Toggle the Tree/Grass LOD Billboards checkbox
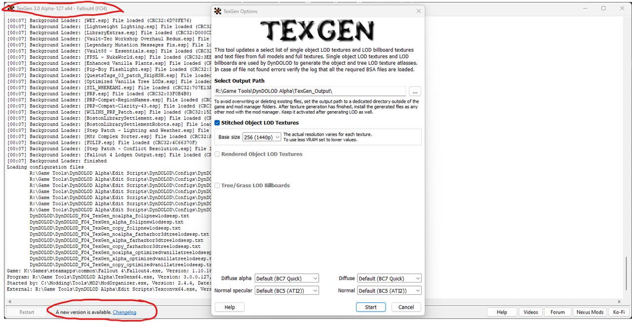 point(217,186)
